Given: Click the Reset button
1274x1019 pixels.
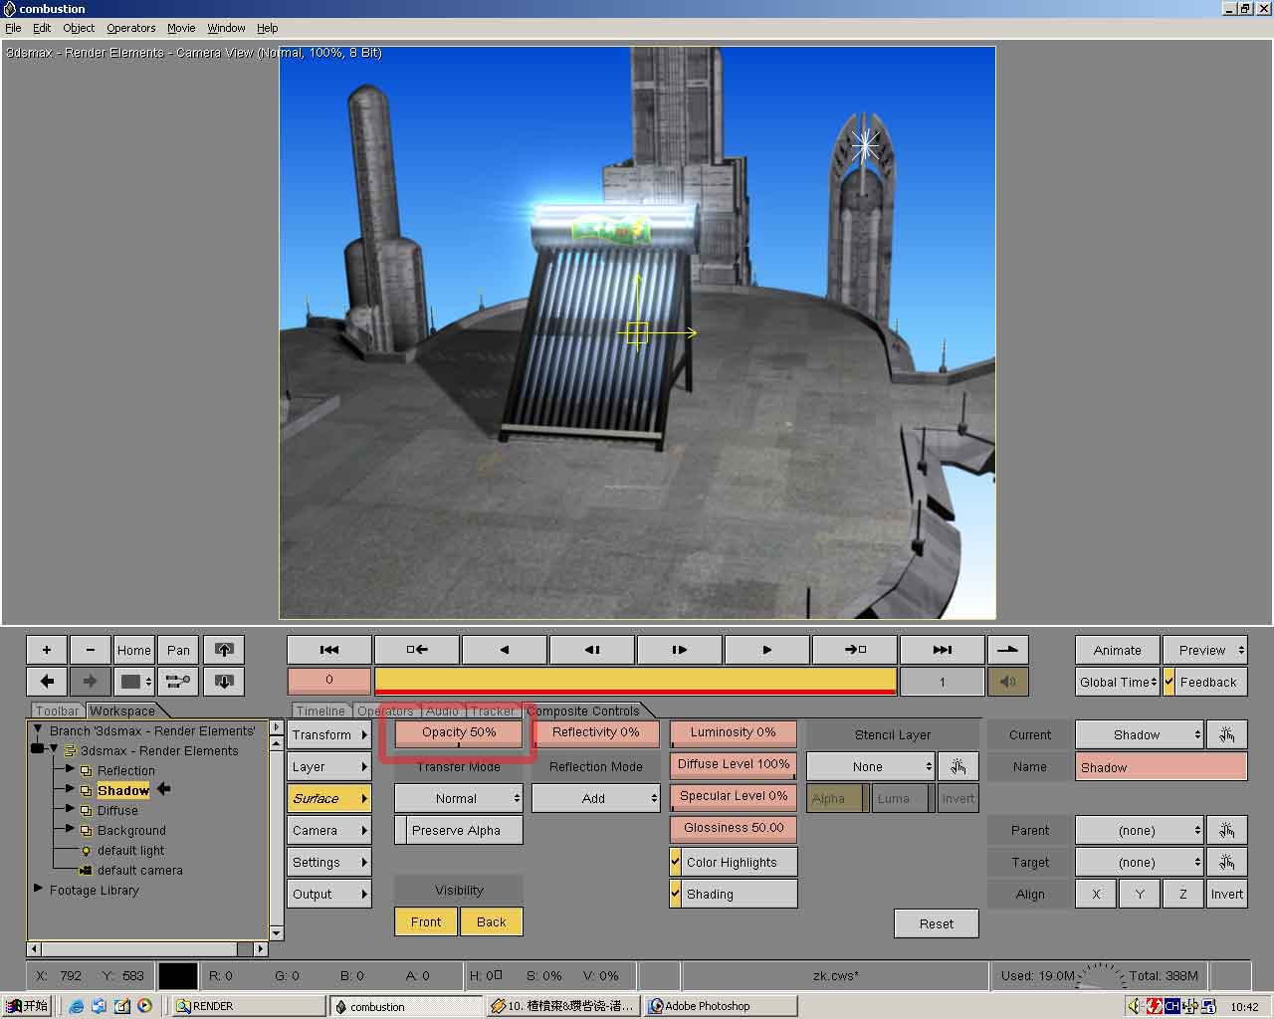Looking at the screenshot, I should pyautogui.click(x=936, y=923).
